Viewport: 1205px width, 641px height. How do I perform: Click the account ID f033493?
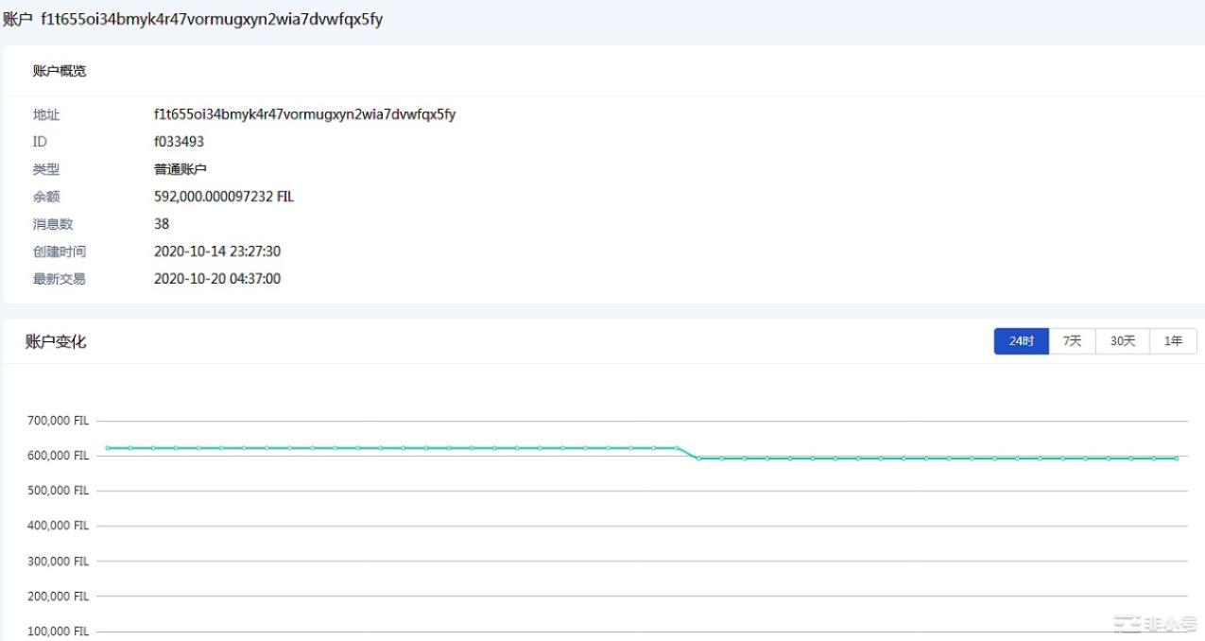tap(179, 142)
